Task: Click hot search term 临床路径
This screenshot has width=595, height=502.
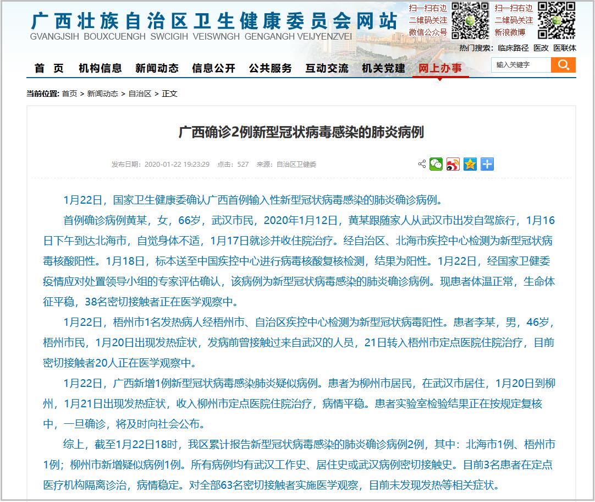Action: [x=513, y=48]
